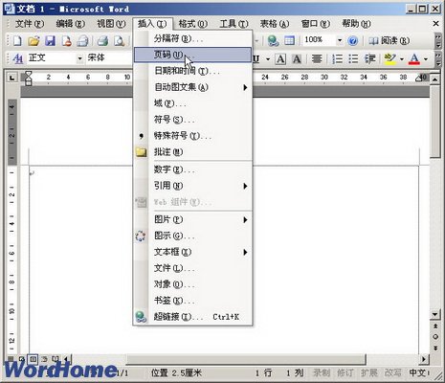The height and width of the screenshot is (383, 445).
Task: Choose 批注(M) comment menu entry
Action: (192, 152)
